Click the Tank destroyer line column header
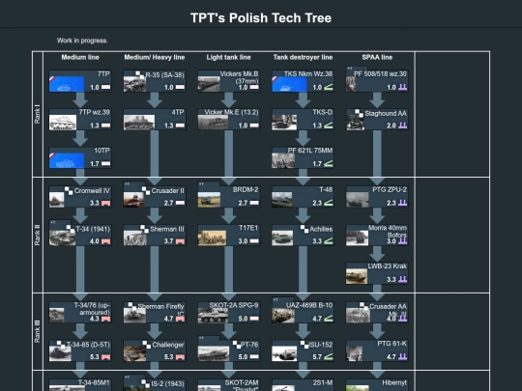The width and height of the screenshot is (522, 391). tap(303, 57)
